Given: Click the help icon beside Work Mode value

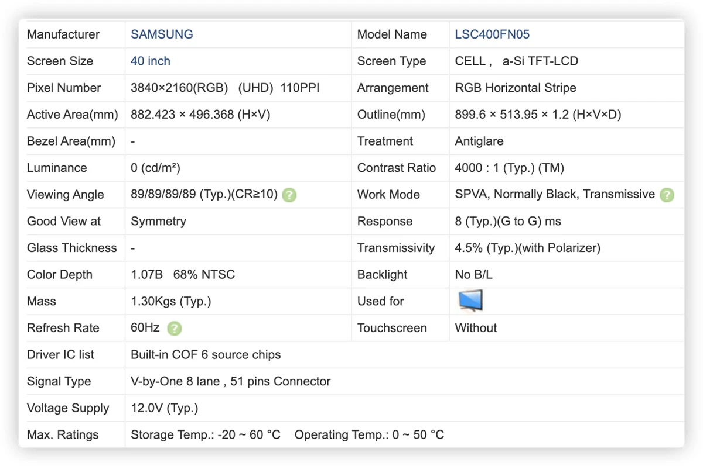Looking at the screenshot, I should click(667, 195).
